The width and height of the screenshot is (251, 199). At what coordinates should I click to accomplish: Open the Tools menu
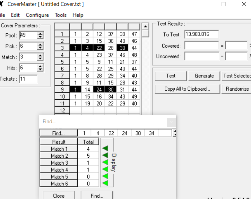pos(61,15)
